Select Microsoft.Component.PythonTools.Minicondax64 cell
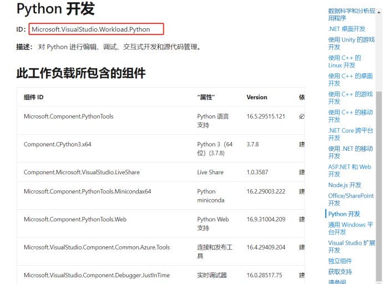 [x=88, y=191]
